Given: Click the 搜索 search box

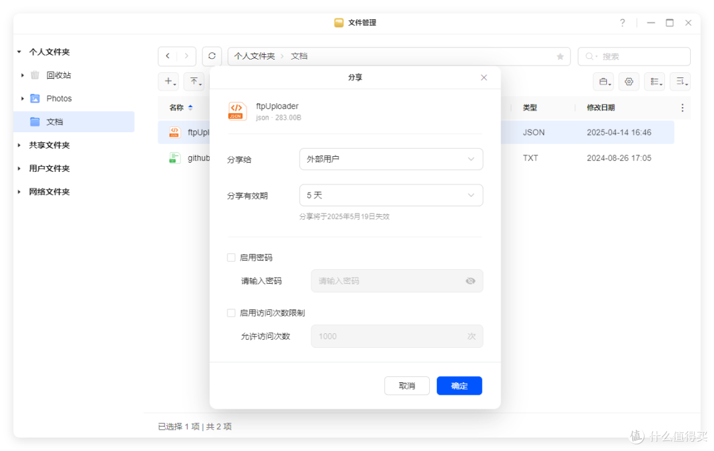Looking at the screenshot, I should coord(634,56).
